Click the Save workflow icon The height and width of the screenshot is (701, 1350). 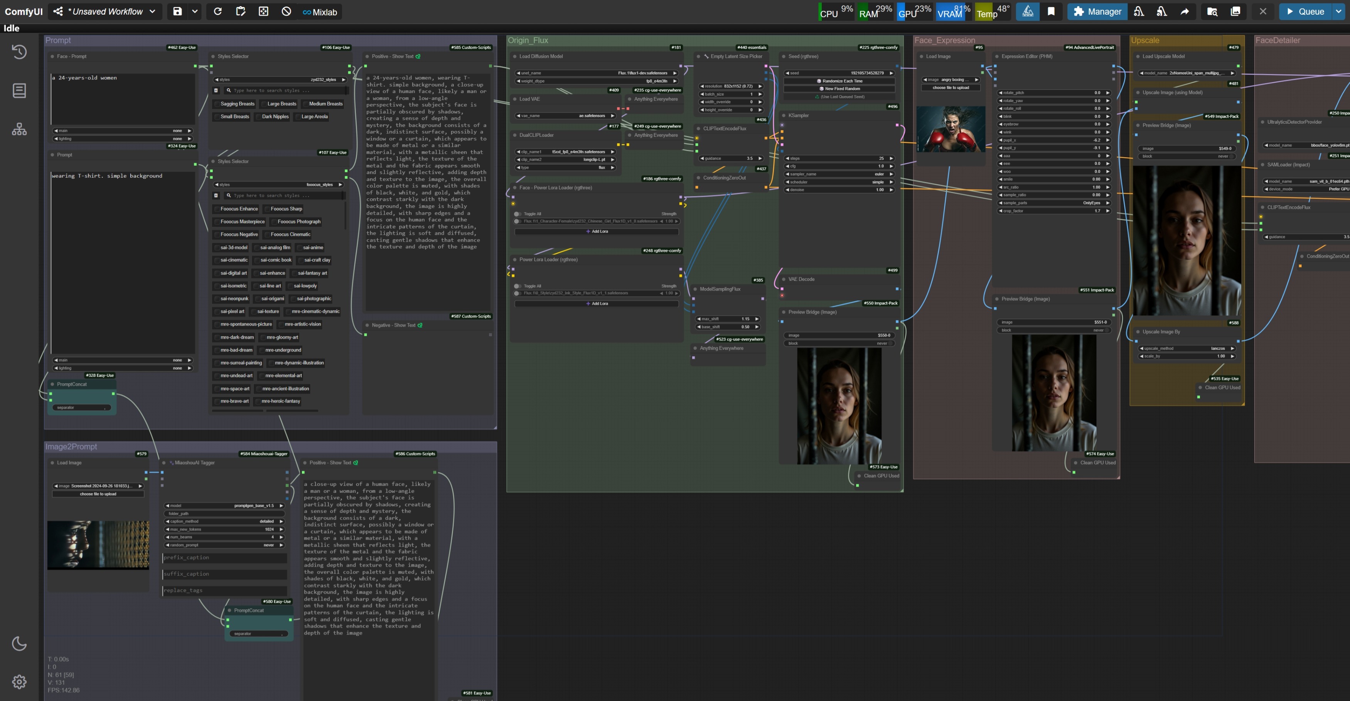(177, 12)
